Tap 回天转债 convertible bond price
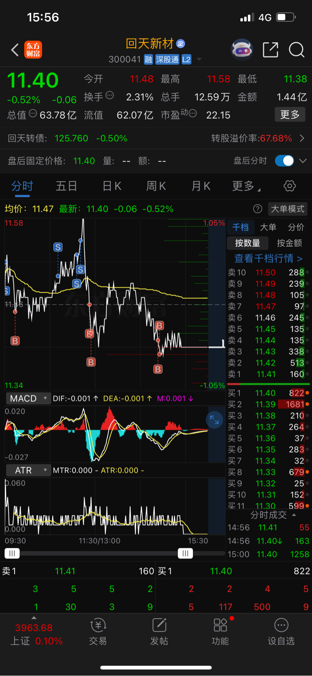 [71, 138]
